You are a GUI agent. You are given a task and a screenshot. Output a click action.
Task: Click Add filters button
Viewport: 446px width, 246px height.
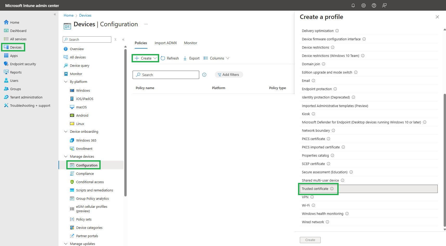229,75
